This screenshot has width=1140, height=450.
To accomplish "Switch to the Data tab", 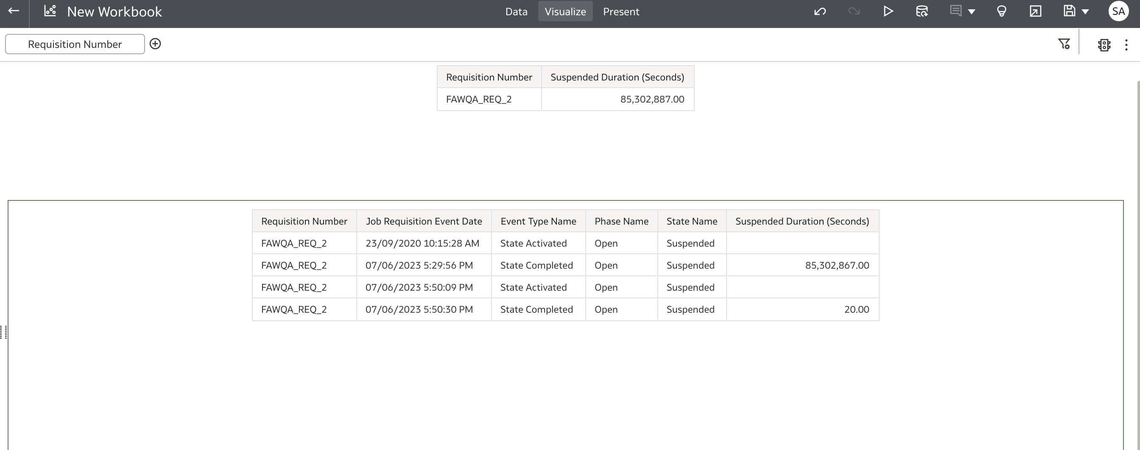I will pyautogui.click(x=516, y=11).
